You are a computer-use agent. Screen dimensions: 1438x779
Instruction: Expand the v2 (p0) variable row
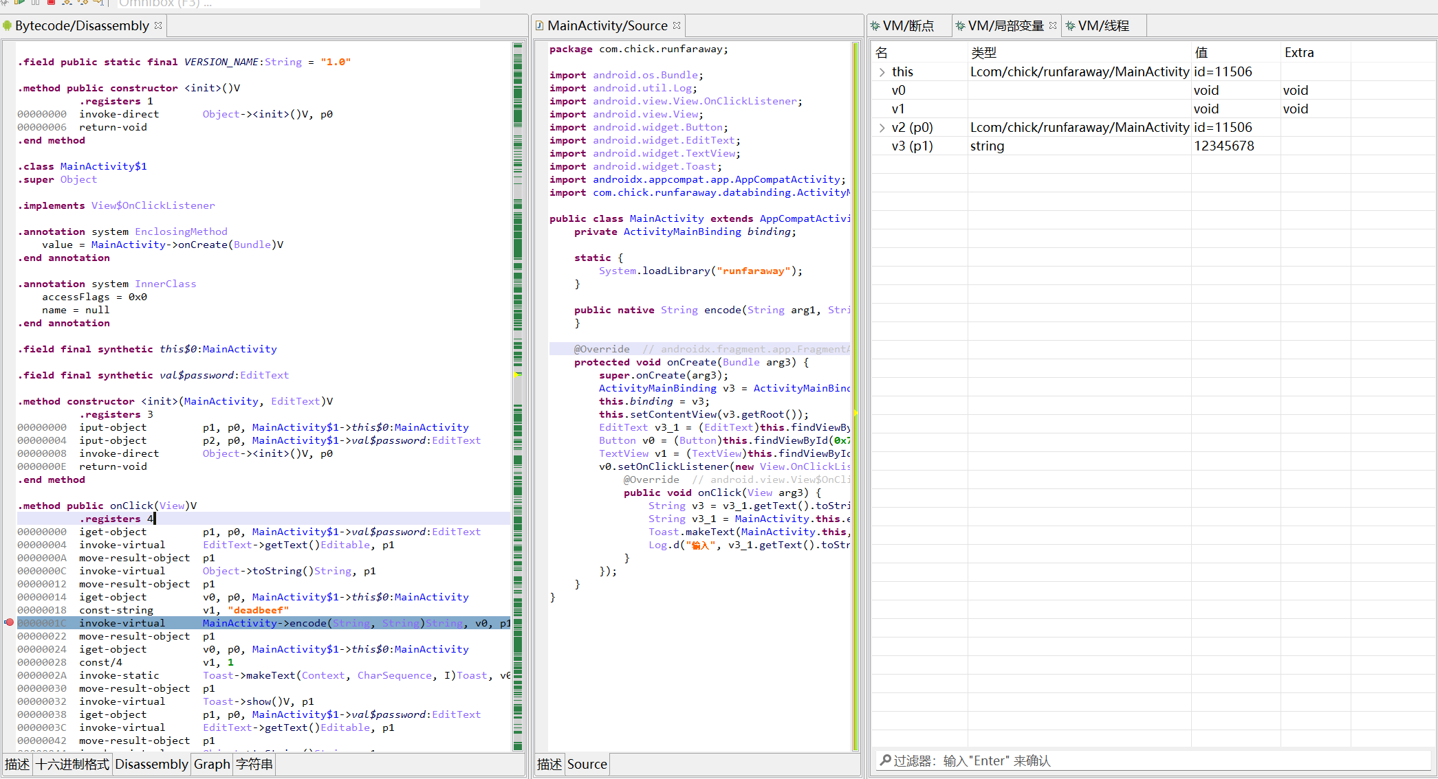[x=882, y=127]
